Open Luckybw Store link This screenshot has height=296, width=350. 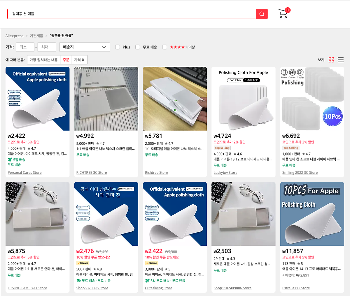pos(225,173)
